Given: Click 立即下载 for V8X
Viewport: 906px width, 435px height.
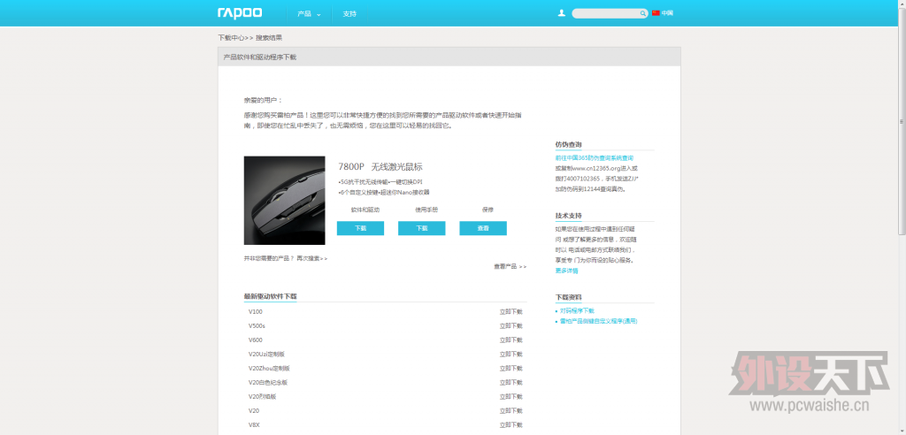Looking at the screenshot, I should pos(511,424).
